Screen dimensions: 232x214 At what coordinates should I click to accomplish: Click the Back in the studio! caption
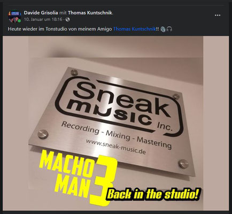(153, 194)
